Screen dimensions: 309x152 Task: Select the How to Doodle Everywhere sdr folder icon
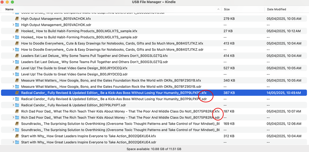tap(17, 50)
